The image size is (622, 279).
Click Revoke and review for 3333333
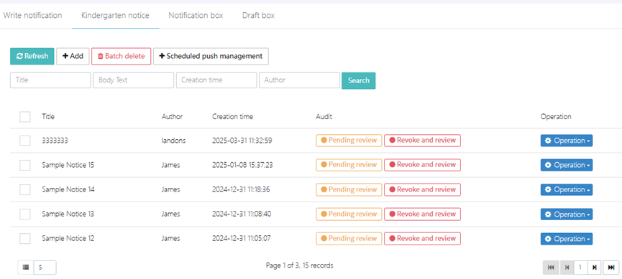tap(423, 141)
